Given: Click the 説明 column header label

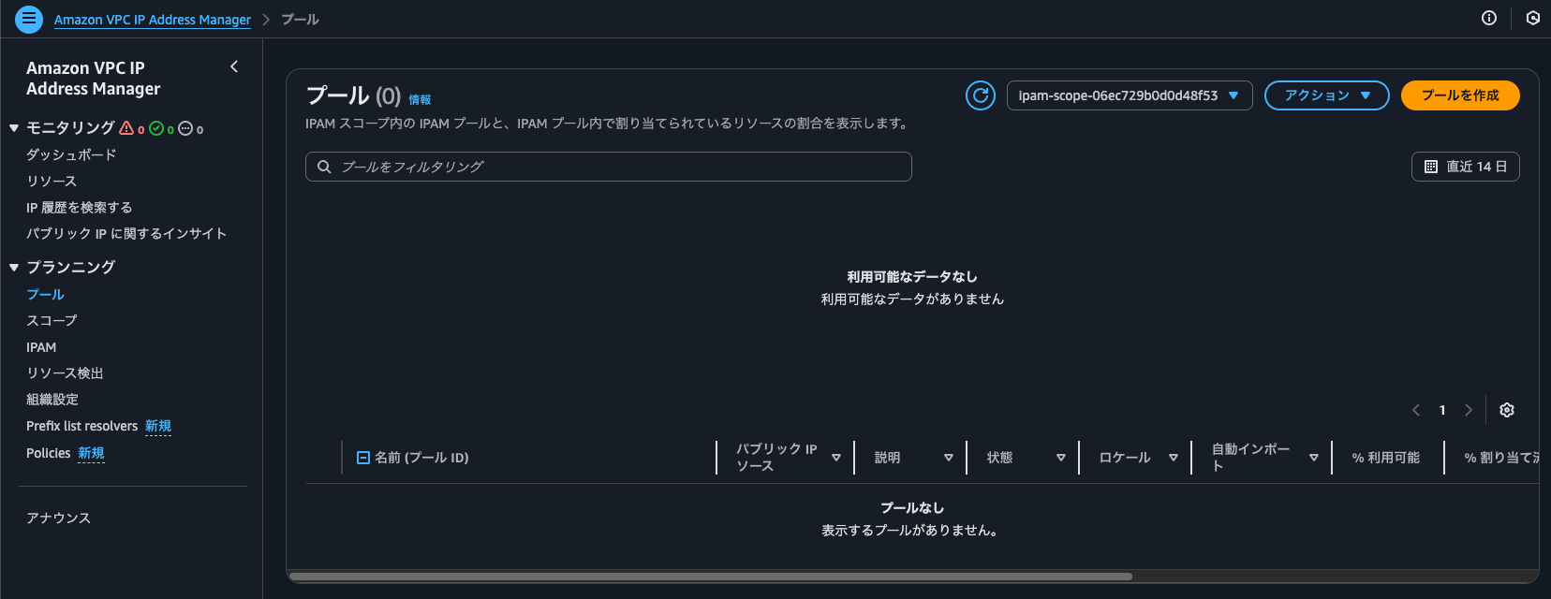Looking at the screenshot, I should (887, 458).
